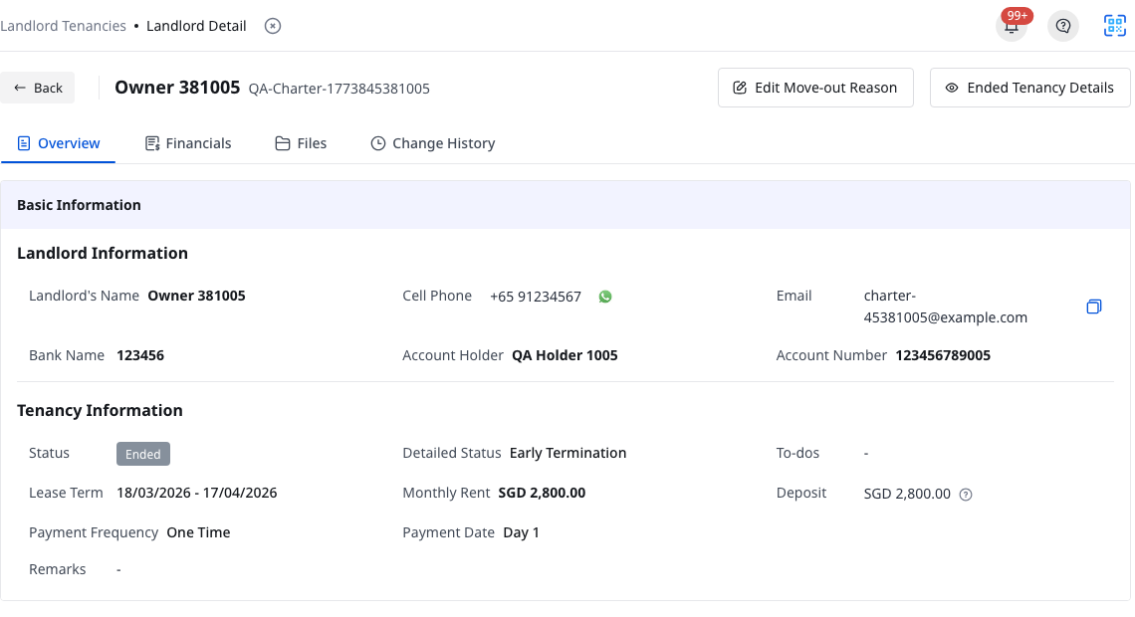The height and width of the screenshot is (617, 1135).
Task: Click the Early Termination detailed status
Action: tap(568, 453)
